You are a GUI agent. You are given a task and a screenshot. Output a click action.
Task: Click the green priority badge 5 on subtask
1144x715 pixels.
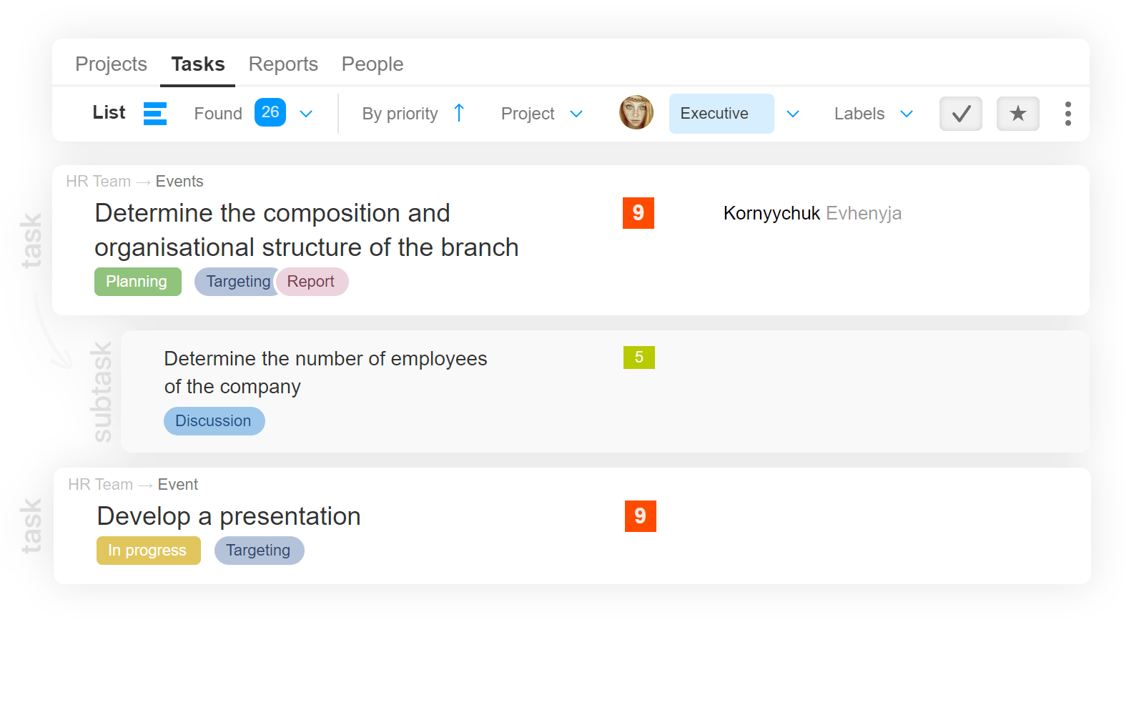point(638,357)
